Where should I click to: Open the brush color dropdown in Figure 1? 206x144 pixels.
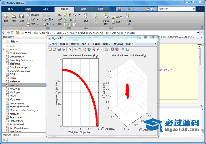click(x=101, y=49)
